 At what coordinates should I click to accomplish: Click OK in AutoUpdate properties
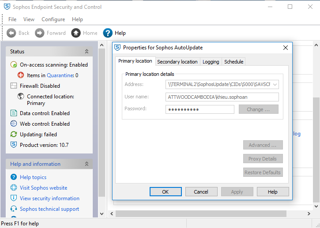click(x=166, y=192)
